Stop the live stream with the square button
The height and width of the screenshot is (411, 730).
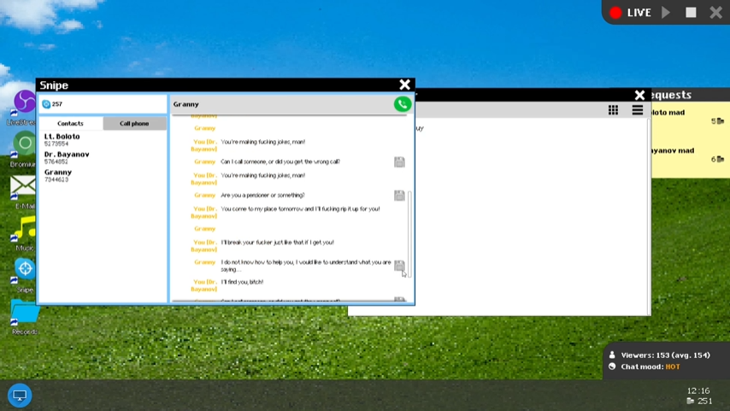click(691, 13)
